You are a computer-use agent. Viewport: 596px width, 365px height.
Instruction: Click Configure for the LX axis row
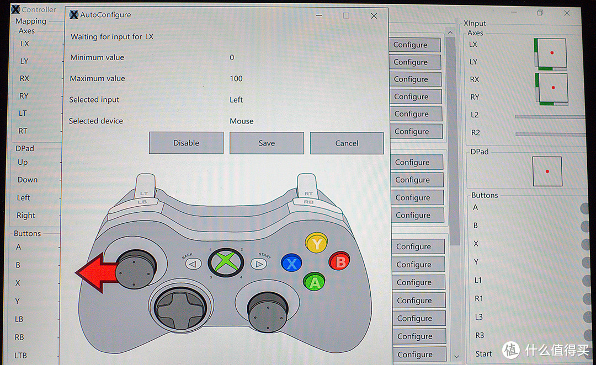[x=414, y=45]
